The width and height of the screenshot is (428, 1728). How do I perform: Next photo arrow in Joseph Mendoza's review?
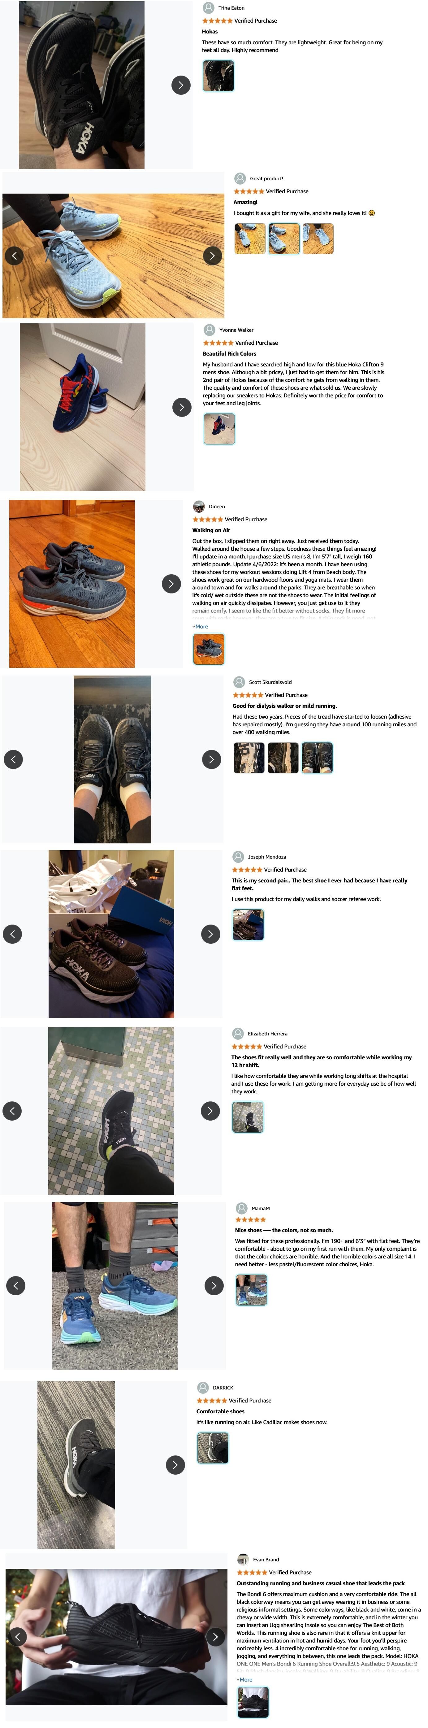[211, 934]
